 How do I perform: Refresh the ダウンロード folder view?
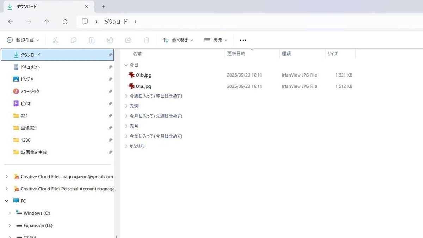coord(65,22)
